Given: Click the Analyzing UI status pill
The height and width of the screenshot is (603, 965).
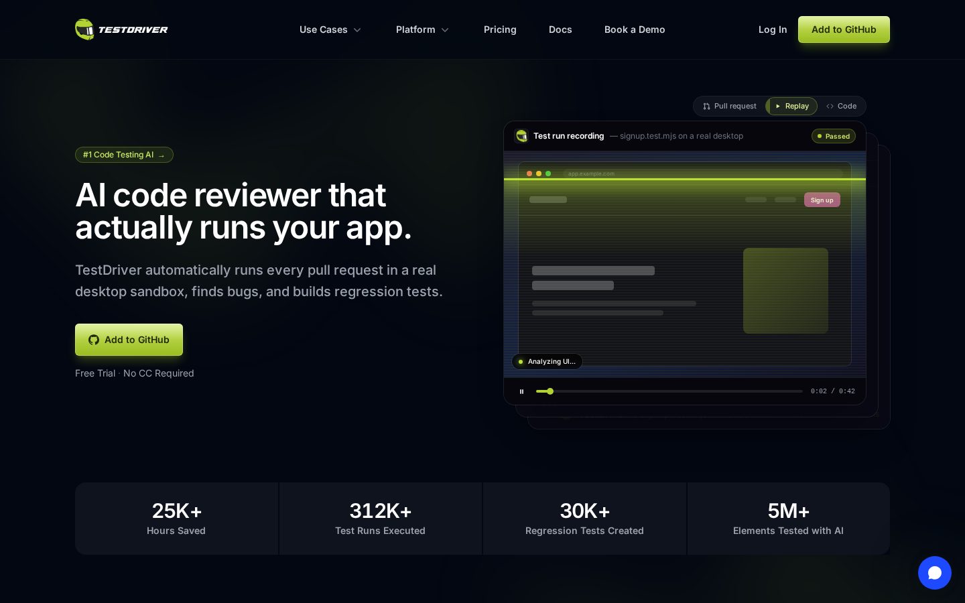Looking at the screenshot, I should click(547, 362).
